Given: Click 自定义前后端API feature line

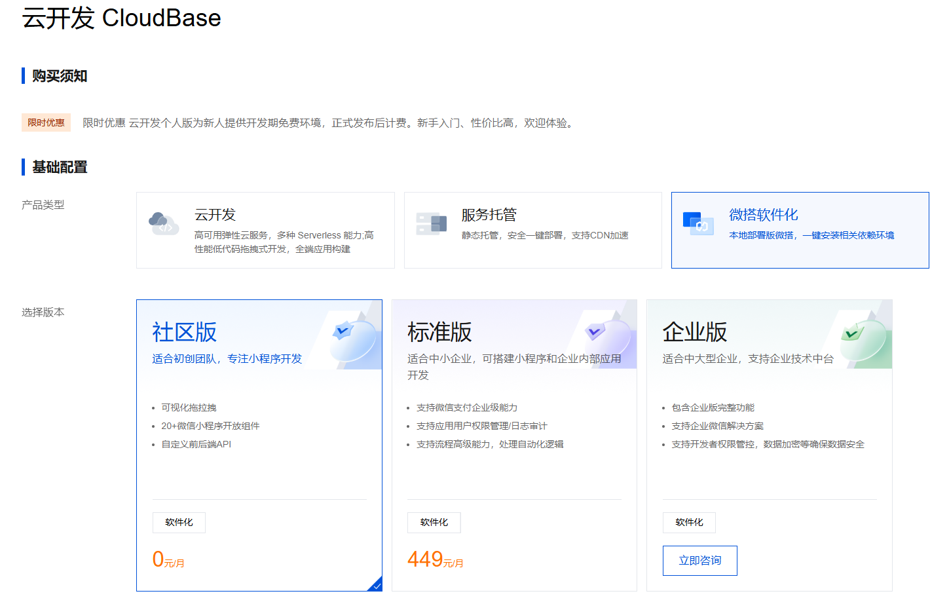Looking at the screenshot, I should pyautogui.click(x=196, y=444).
